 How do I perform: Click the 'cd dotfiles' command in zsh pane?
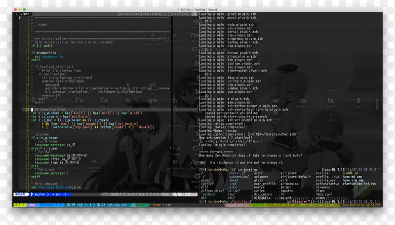248,170
